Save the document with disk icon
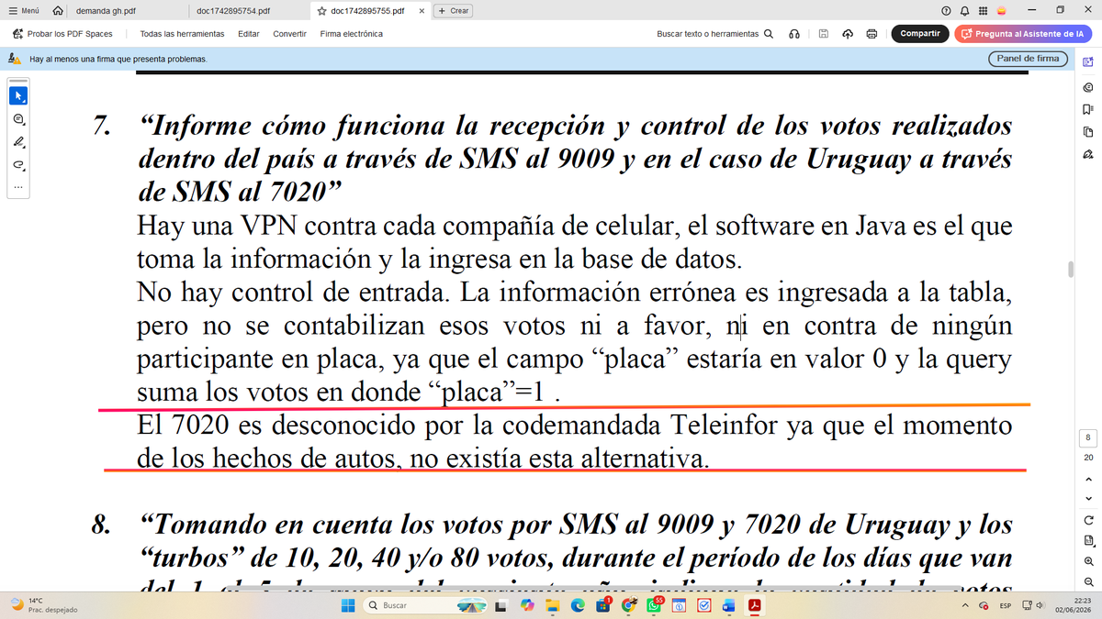Viewport: 1102px width, 619px height. tap(824, 34)
